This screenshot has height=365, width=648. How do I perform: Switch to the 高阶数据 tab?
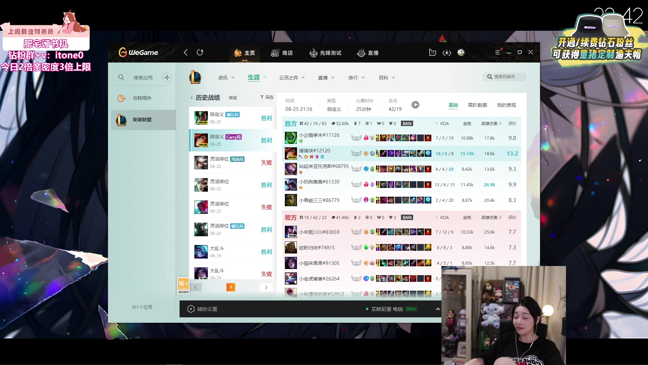click(478, 105)
